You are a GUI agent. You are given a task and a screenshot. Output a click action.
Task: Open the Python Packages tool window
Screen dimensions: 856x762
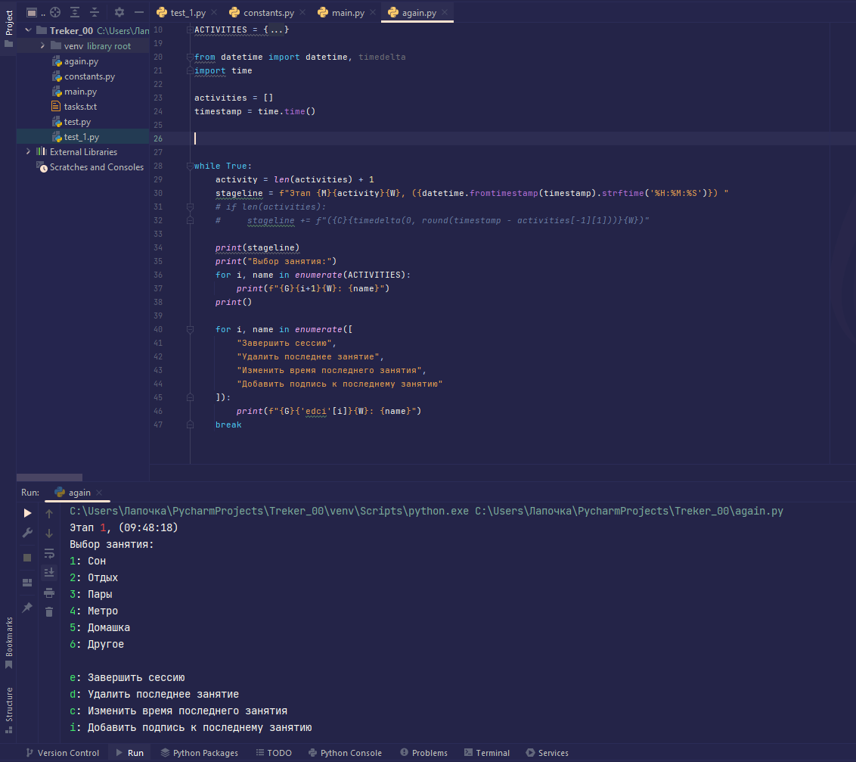(200, 753)
